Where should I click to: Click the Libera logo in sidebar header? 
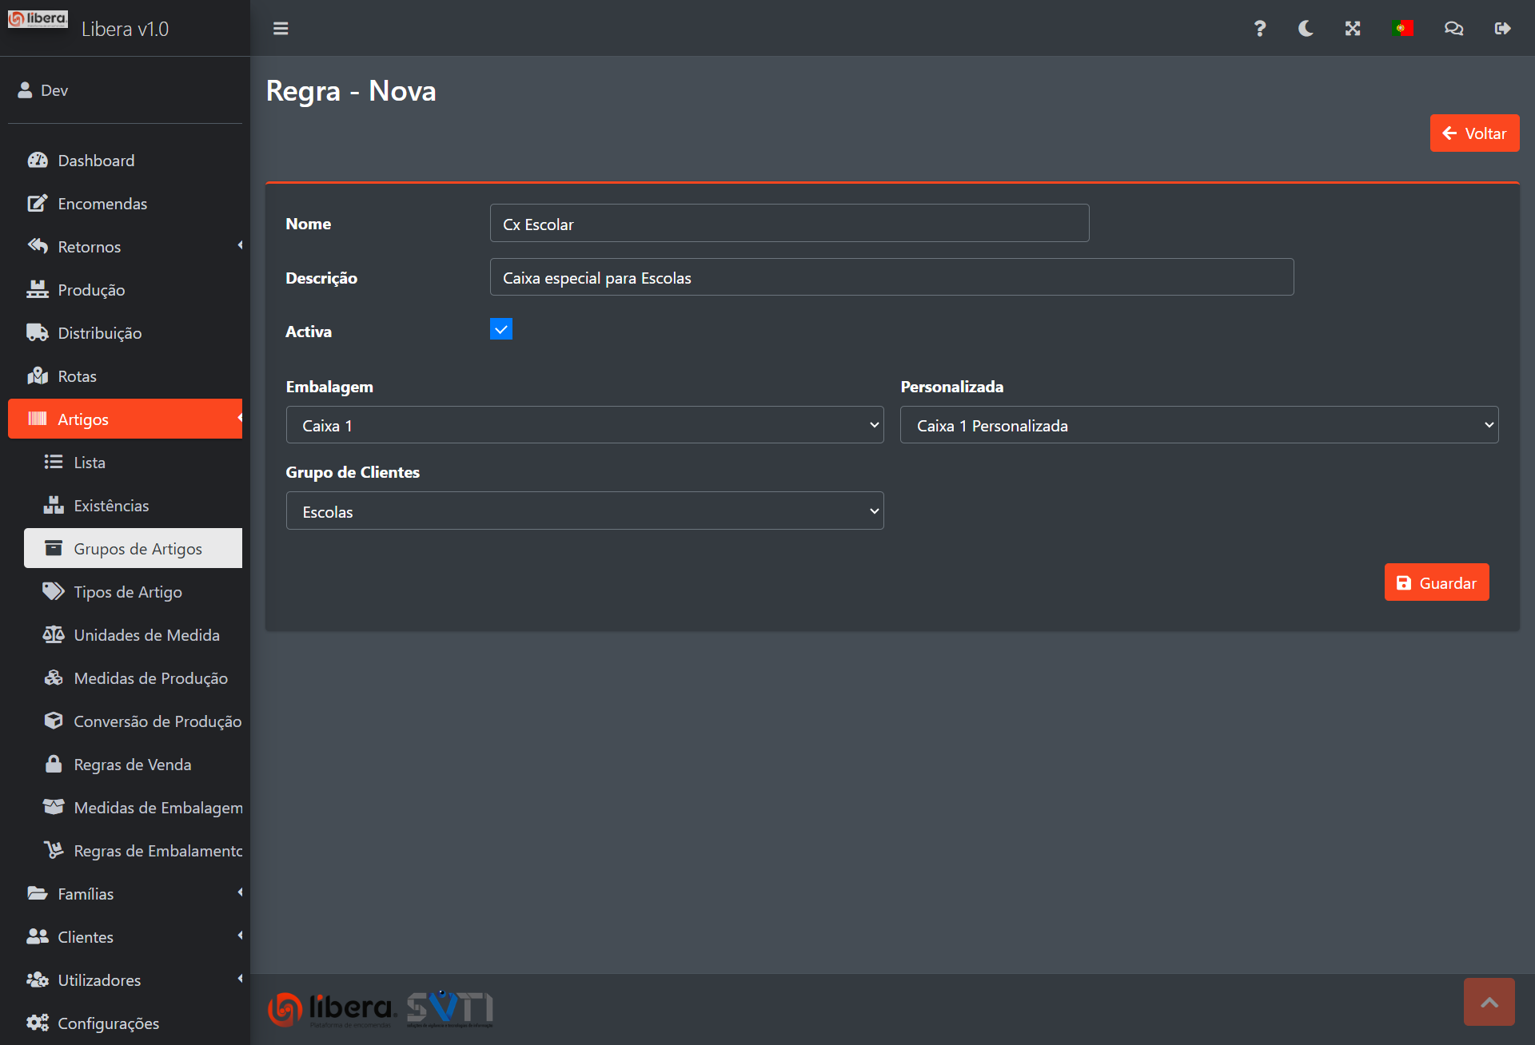(x=38, y=19)
